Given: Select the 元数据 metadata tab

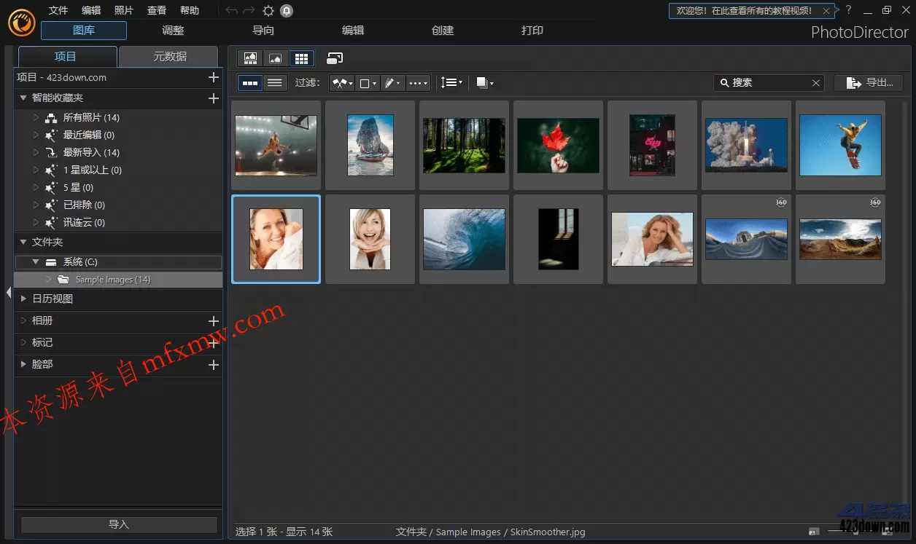Looking at the screenshot, I should pyautogui.click(x=169, y=57).
